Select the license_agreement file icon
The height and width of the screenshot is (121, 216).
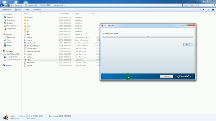(25, 51)
